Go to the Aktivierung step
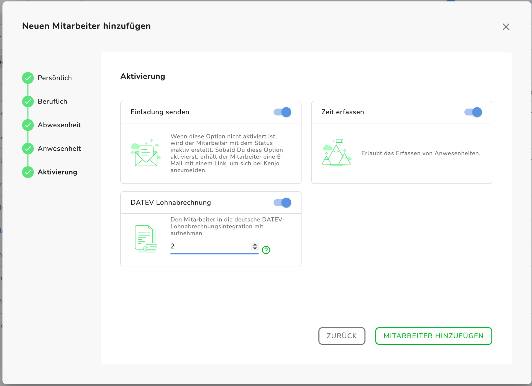The image size is (532, 386). coord(57,172)
